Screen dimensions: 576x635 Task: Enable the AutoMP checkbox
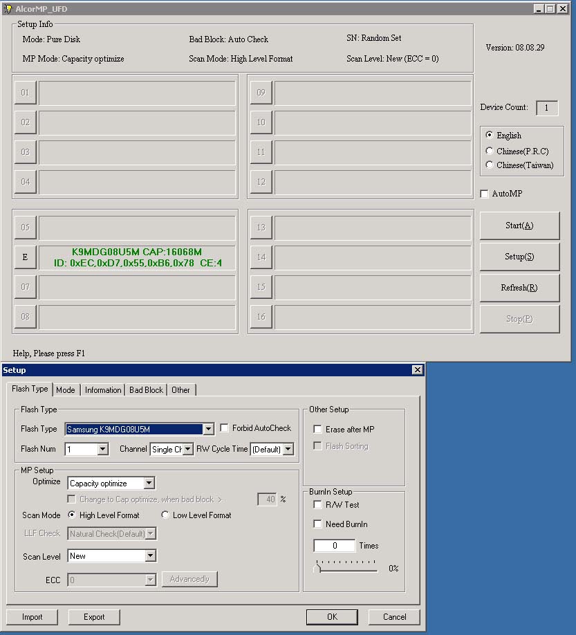click(x=484, y=194)
